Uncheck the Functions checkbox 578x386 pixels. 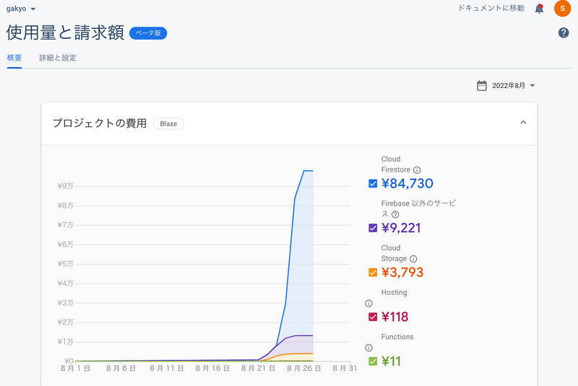pyautogui.click(x=373, y=361)
